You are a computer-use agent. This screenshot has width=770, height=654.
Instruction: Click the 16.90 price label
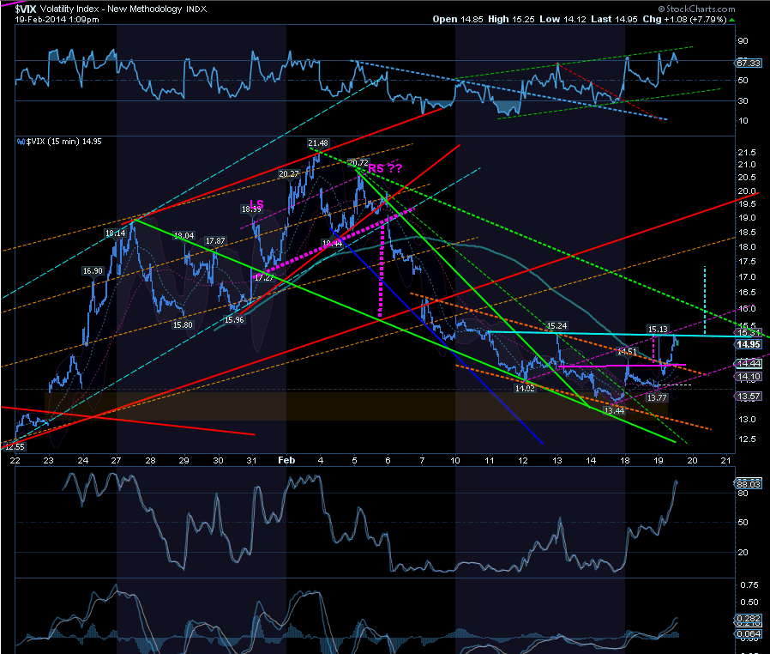[93, 270]
